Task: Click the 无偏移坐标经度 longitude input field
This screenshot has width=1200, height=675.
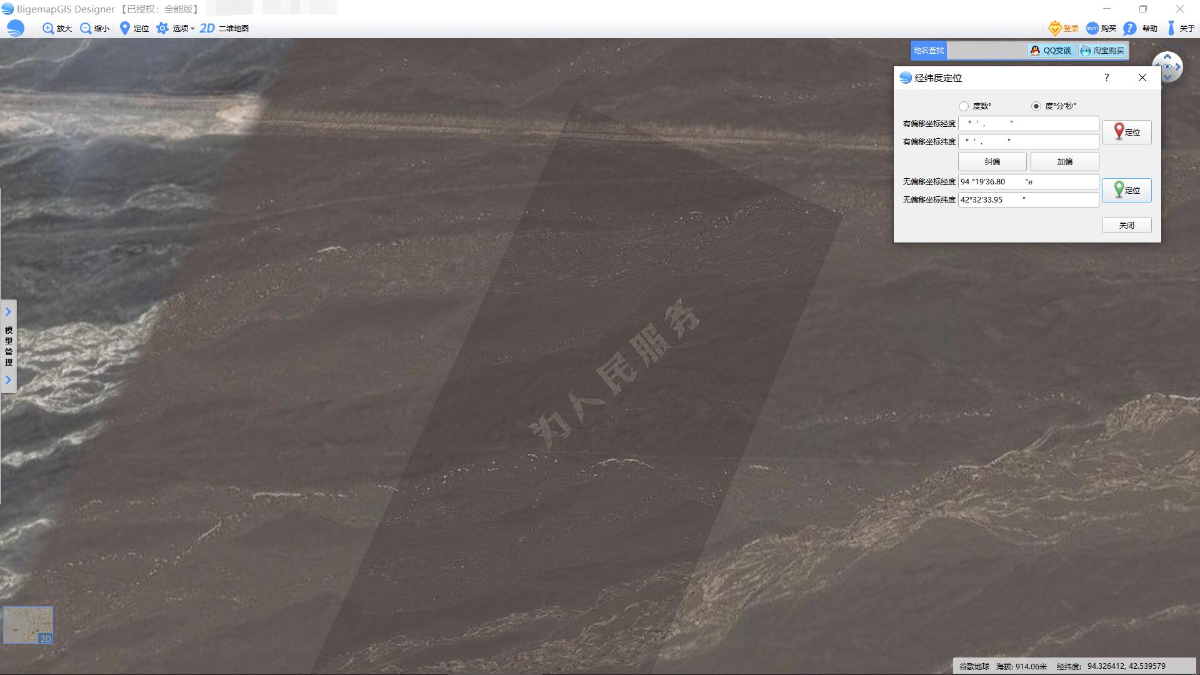Action: click(1028, 182)
